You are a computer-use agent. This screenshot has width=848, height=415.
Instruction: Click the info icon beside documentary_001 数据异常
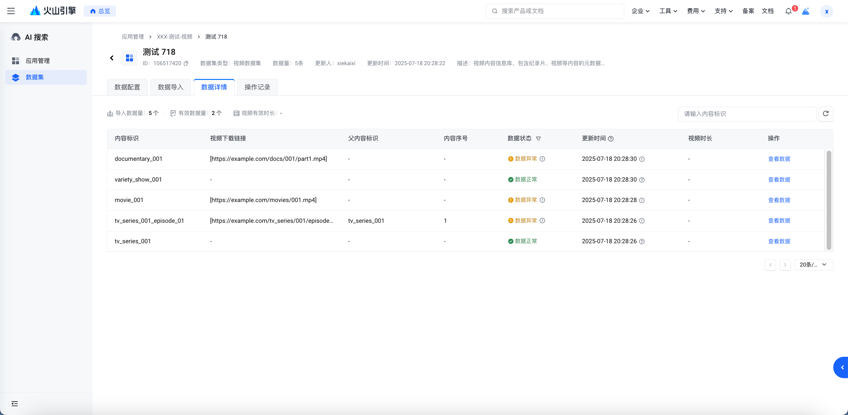click(542, 159)
